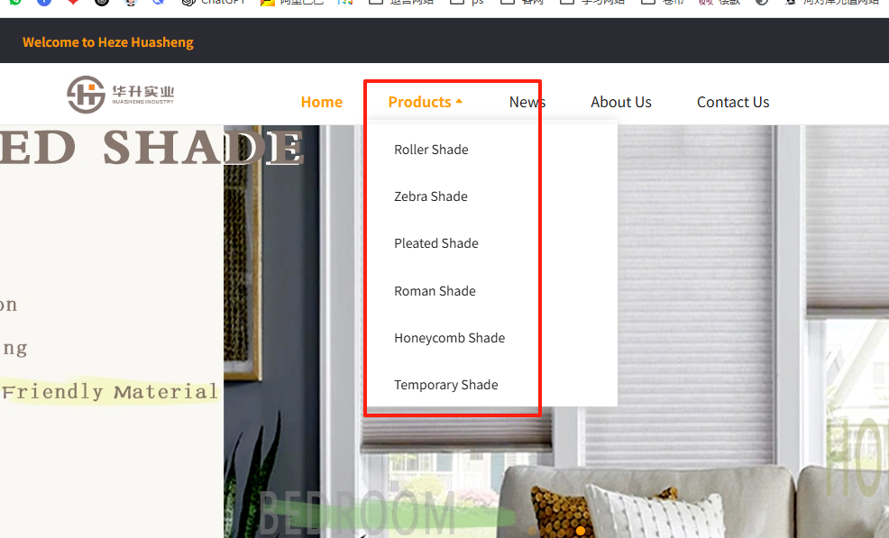The width and height of the screenshot is (889, 538).
Task: Open the Contact Us page
Action: (x=732, y=102)
